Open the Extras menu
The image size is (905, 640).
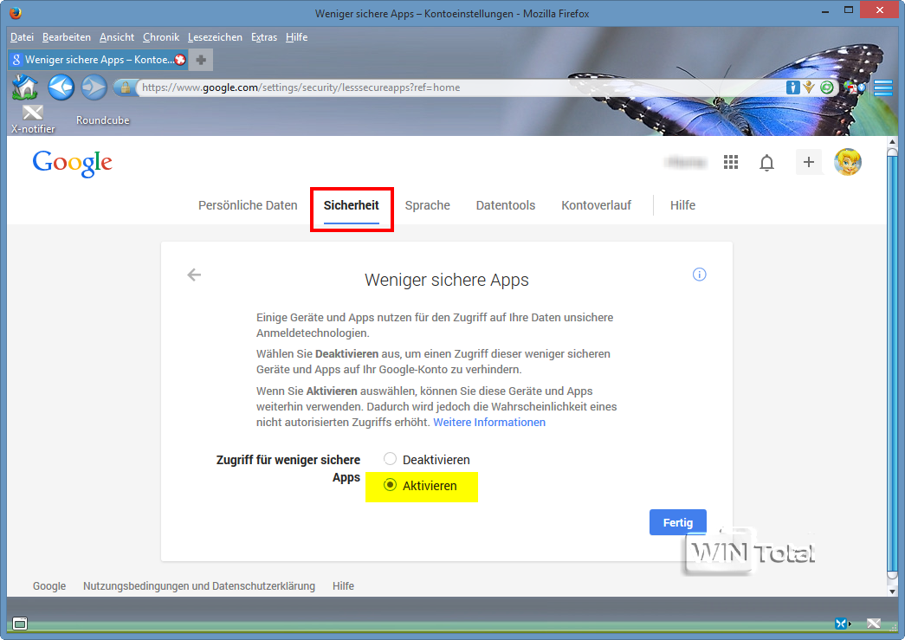[x=264, y=37]
